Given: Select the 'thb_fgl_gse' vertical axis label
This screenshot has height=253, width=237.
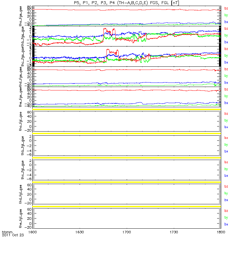Looking at the screenshot, I should coord(23,146).
